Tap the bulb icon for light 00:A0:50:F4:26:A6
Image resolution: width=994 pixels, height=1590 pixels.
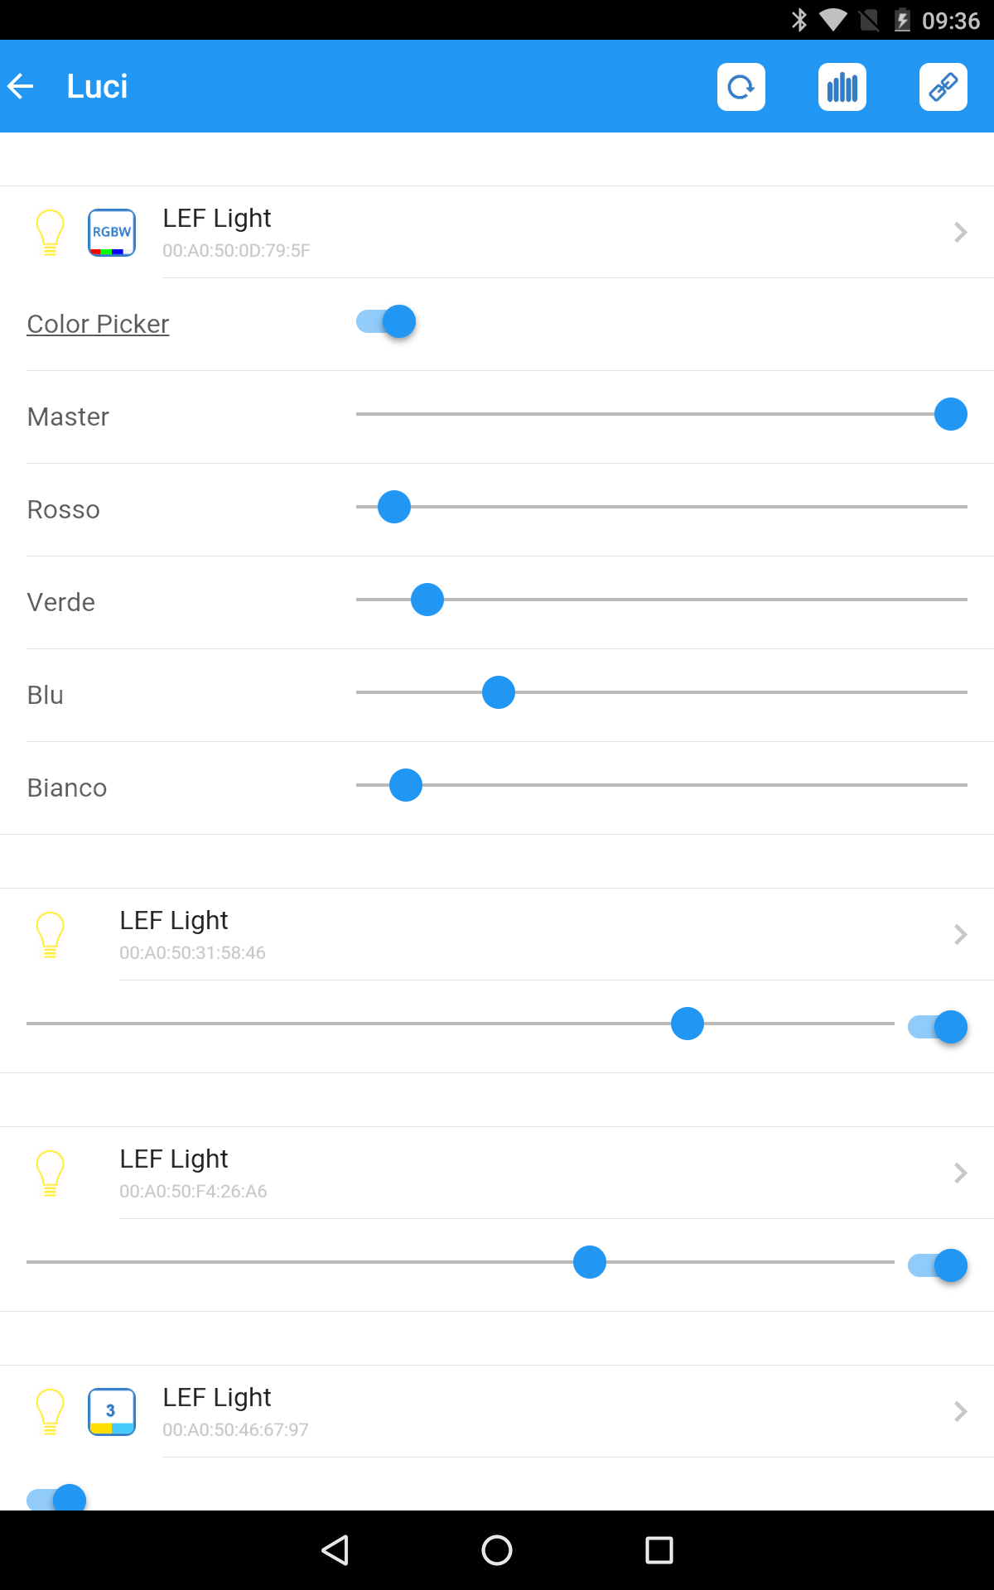50,1173
